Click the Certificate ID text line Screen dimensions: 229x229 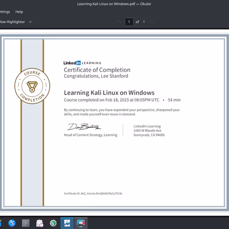93,193
